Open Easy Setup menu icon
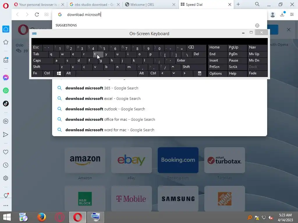298x223 pixels. click(x=292, y=15)
